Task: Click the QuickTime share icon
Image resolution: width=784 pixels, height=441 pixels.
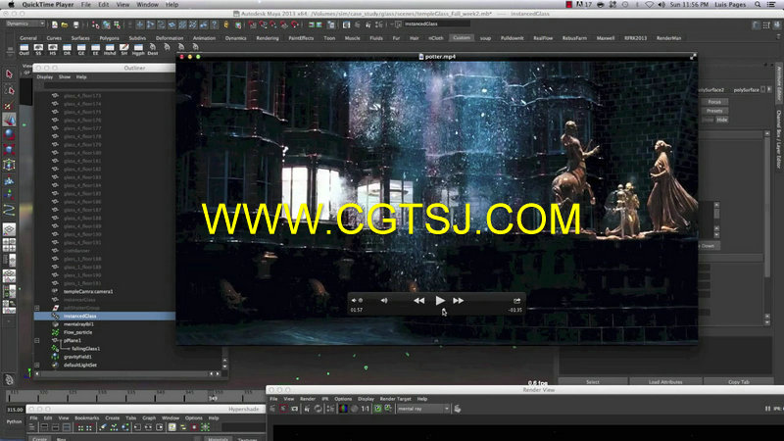Action: coord(516,301)
